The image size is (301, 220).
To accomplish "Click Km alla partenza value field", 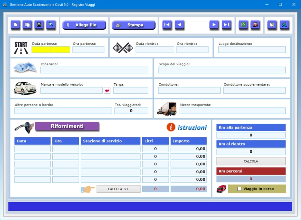I will pos(251,135).
